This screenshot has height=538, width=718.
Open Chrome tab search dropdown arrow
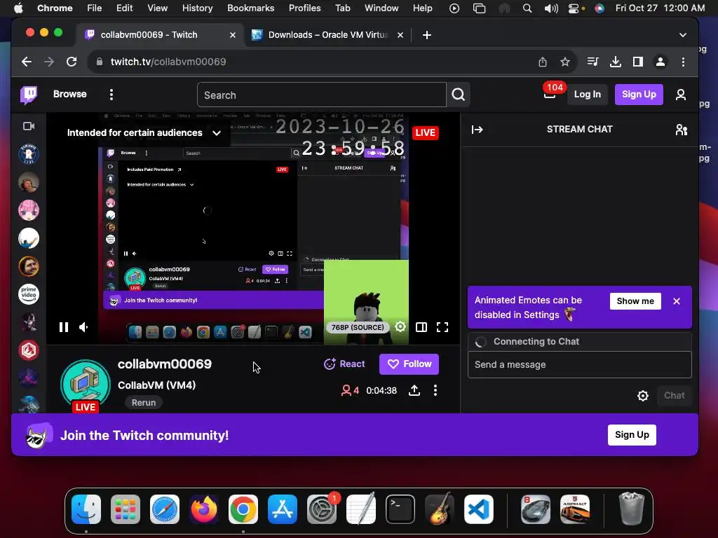(683, 35)
